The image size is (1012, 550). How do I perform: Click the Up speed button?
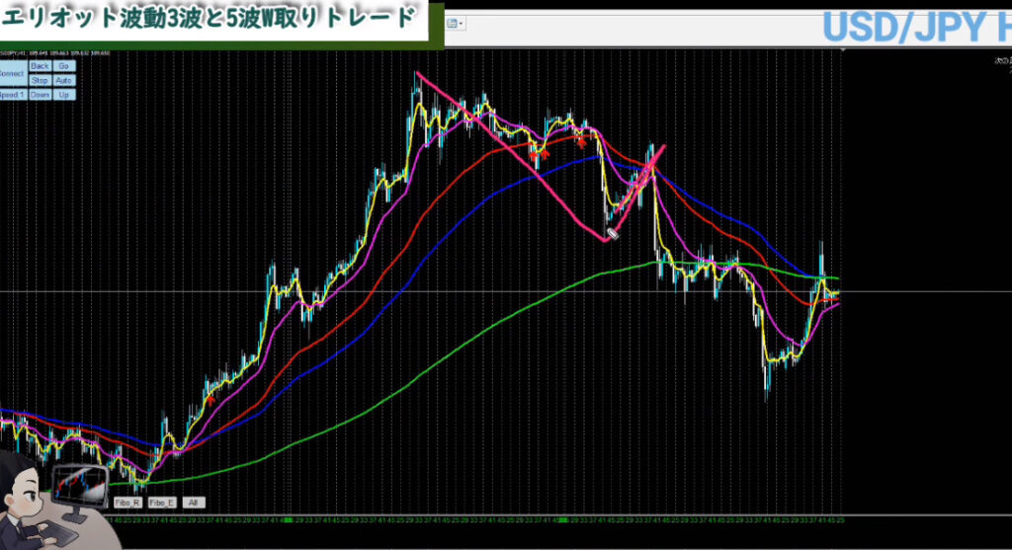tap(63, 95)
